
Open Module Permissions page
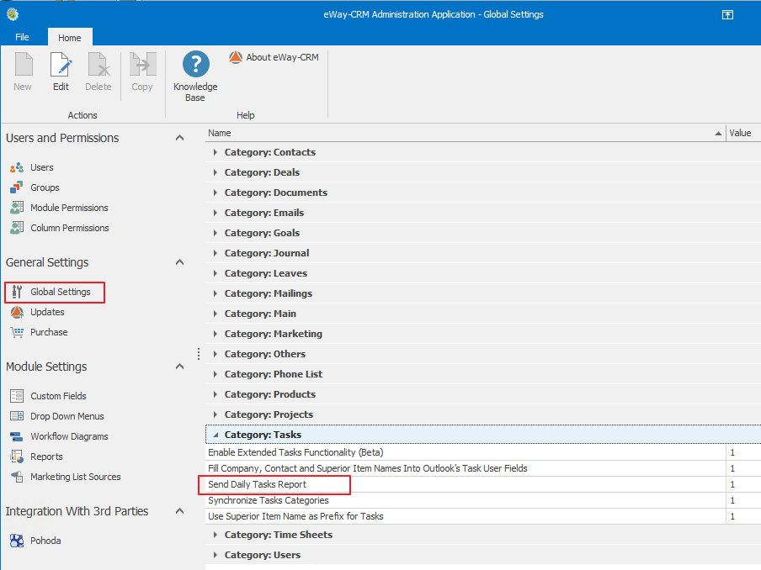[69, 208]
